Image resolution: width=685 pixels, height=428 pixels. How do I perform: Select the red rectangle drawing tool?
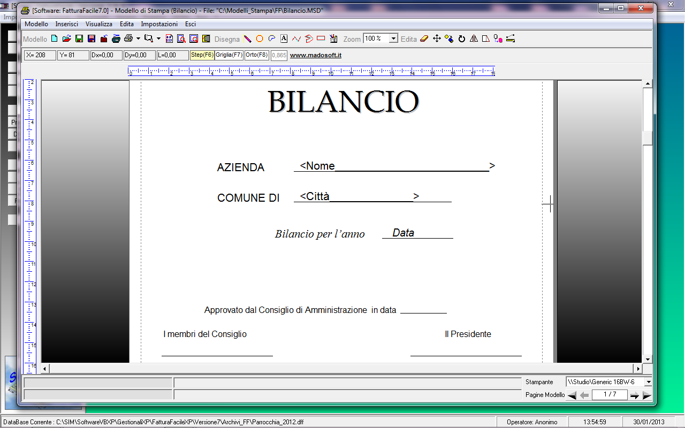pyautogui.click(x=321, y=39)
